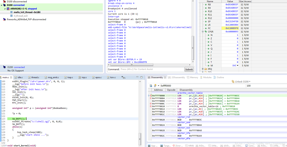This screenshot has width=287, height=147.
Task: Toggle breakpoint at address 0xFFFF0010
Action: pyautogui.click(x=151, y=106)
